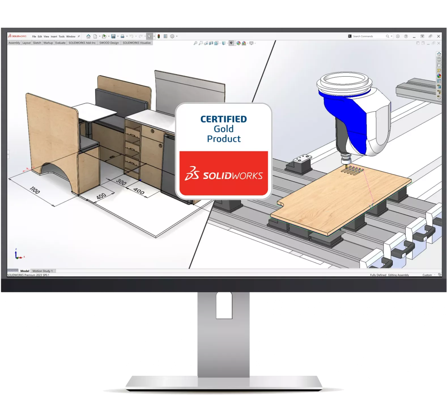
Task: Expand the Print dropdown arrow
Action: coord(127,36)
